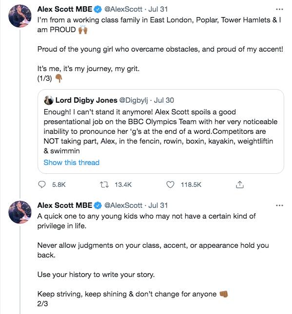Screen dimensions: 292x314
Task: Open Alex Scott's avatar on first tweet
Action: [x=20, y=16]
